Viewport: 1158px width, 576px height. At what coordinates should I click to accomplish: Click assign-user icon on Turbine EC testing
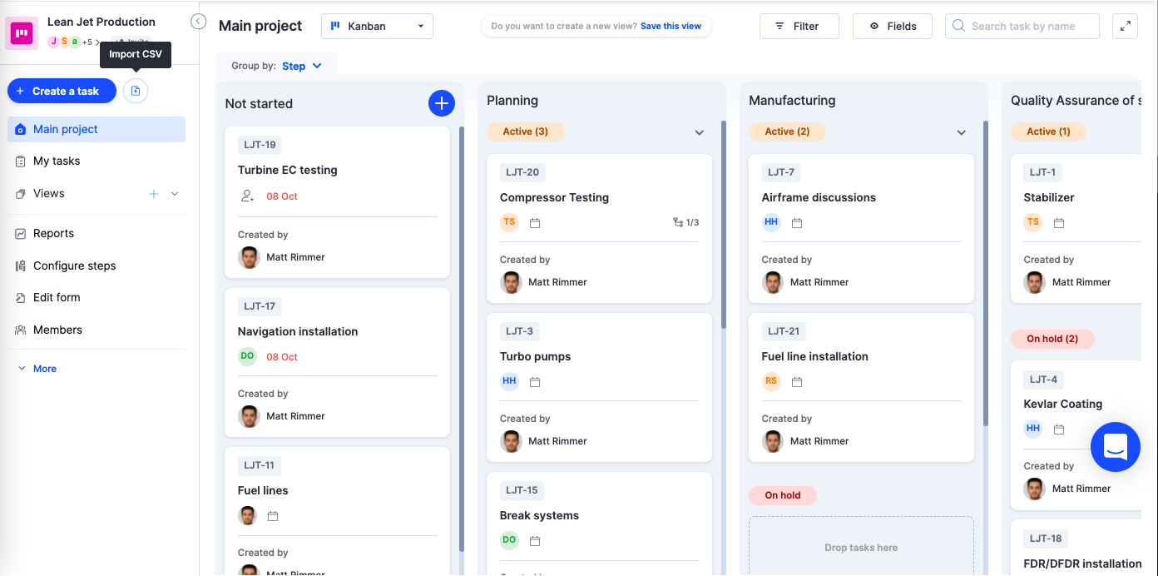(x=247, y=196)
